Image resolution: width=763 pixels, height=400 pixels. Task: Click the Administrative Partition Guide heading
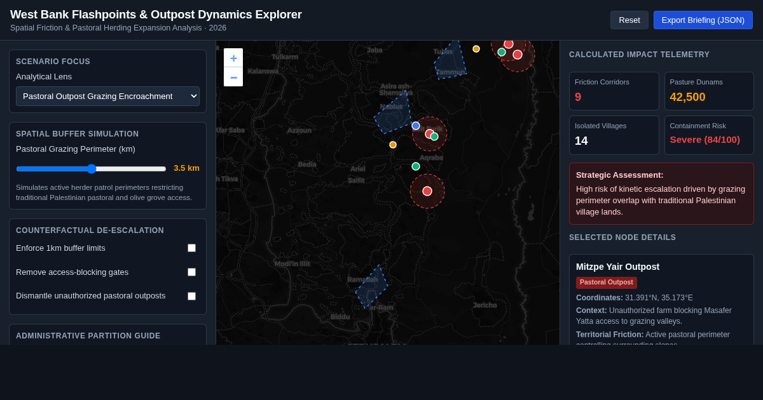pyautogui.click(x=88, y=336)
